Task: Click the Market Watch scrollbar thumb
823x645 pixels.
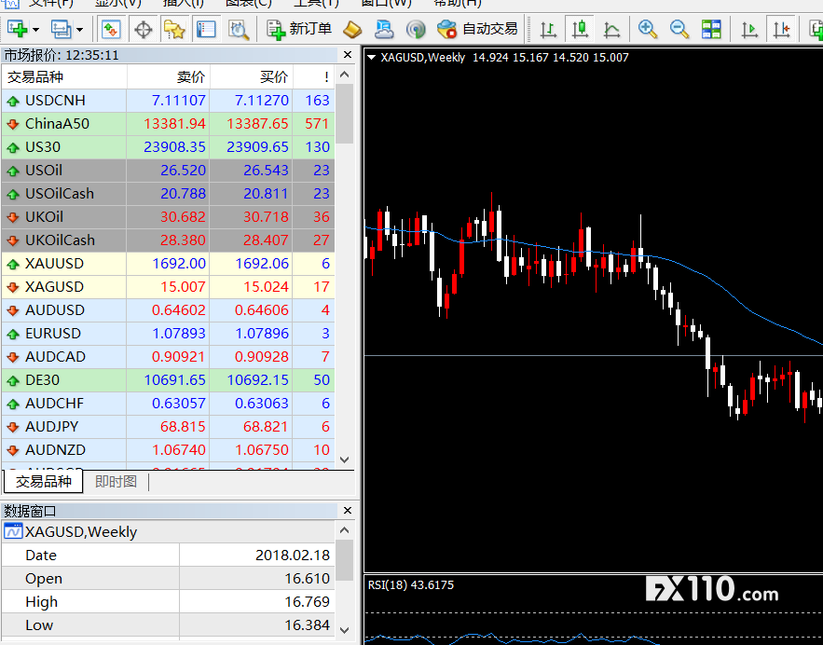Action: pos(345,114)
